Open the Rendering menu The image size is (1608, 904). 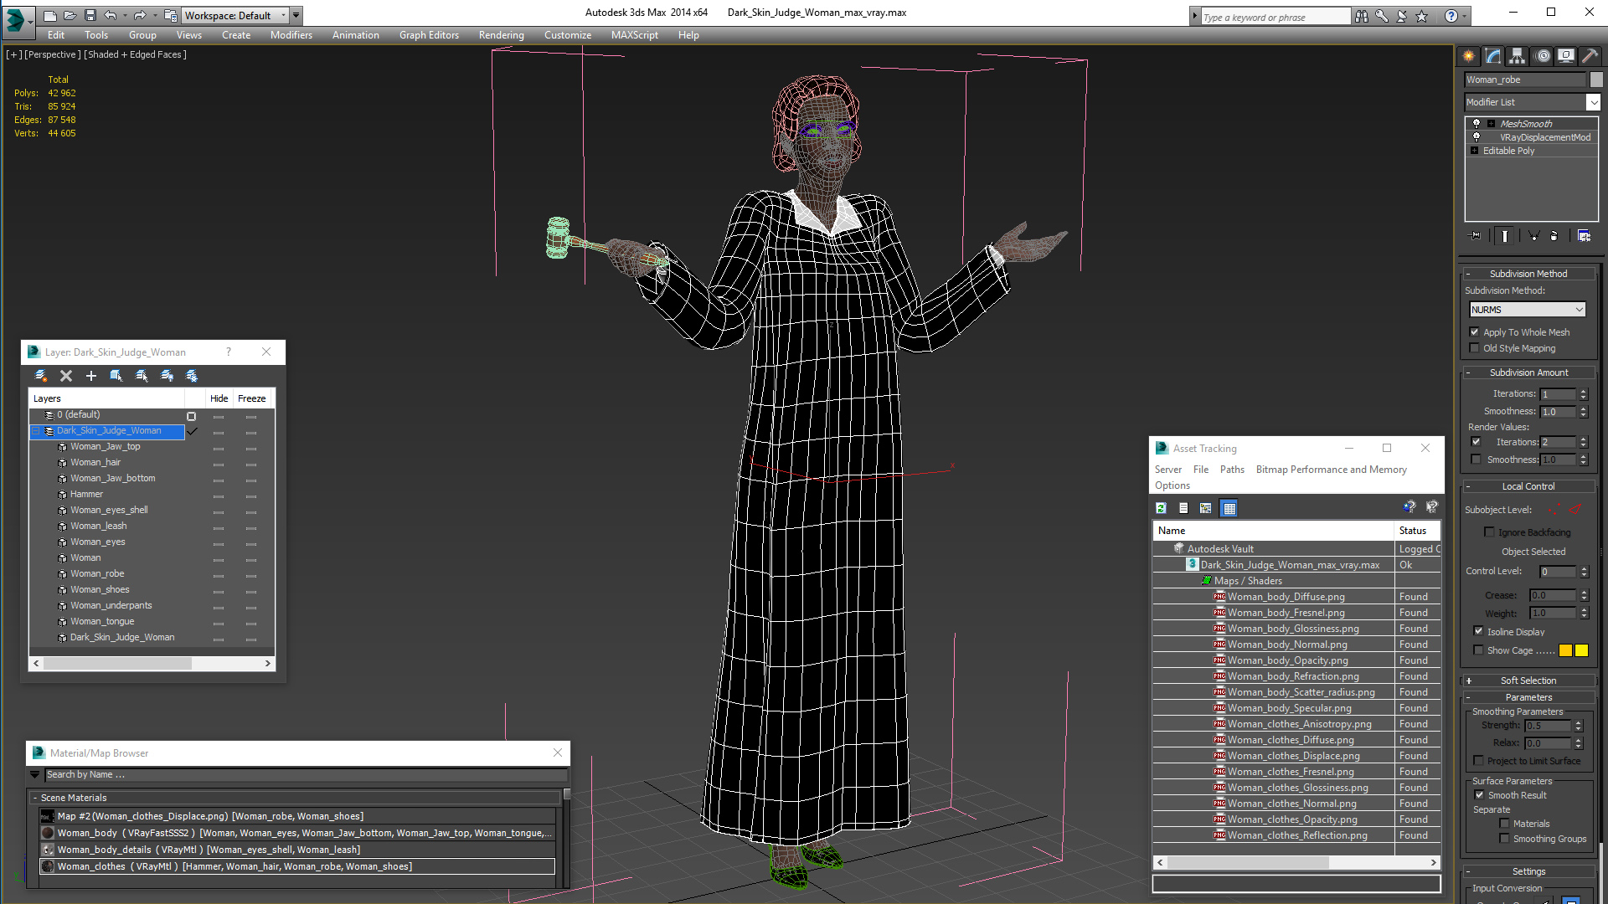[x=501, y=35]
